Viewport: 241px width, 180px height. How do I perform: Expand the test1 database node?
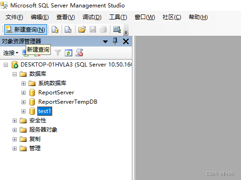(x=23, y=111)
